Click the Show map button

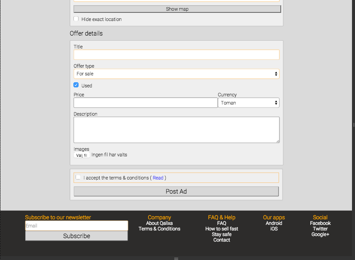[x=177, y=9]
